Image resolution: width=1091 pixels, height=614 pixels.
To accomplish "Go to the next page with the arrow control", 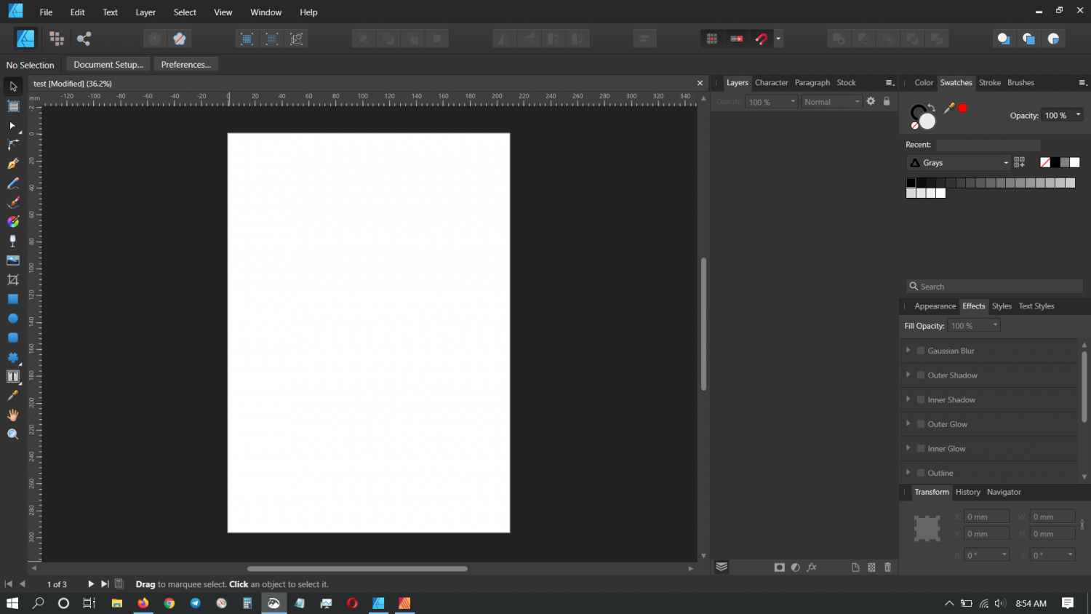I will (91, 583).
